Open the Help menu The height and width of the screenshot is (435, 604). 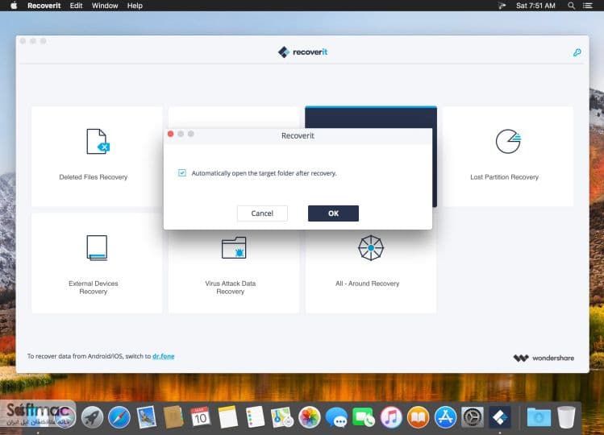[x=135, y=6]
